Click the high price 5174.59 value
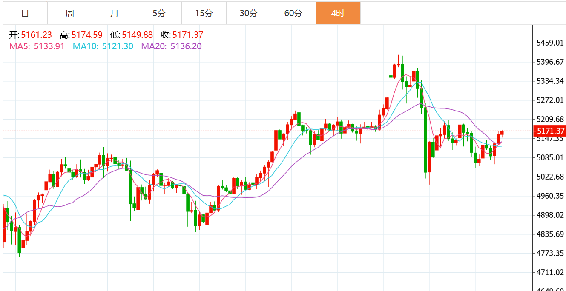This screenshot has height=291, width=566. (x=87, y=35)
